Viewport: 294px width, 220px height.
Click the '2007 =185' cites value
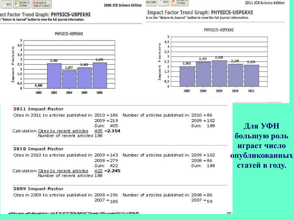[x=106, y=201]
